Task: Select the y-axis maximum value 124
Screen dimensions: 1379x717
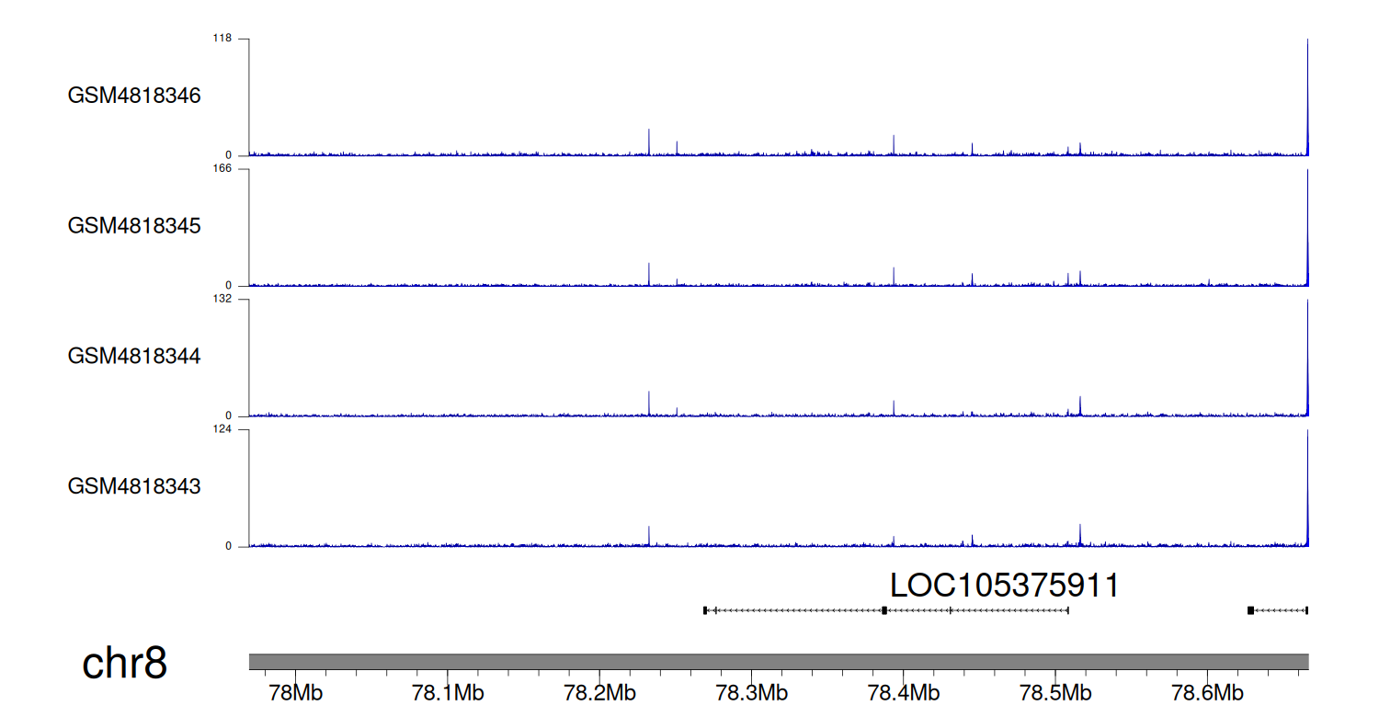Action: 222,429
